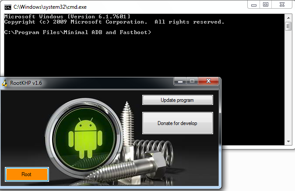Image resolution: width=295 pixels, height=191 pixels.
Task: Click the Copyright 2009 Microsoft line
Action: point(114,22)
